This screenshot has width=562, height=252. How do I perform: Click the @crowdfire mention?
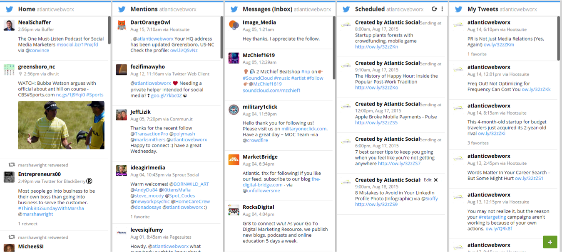point(255,140)
